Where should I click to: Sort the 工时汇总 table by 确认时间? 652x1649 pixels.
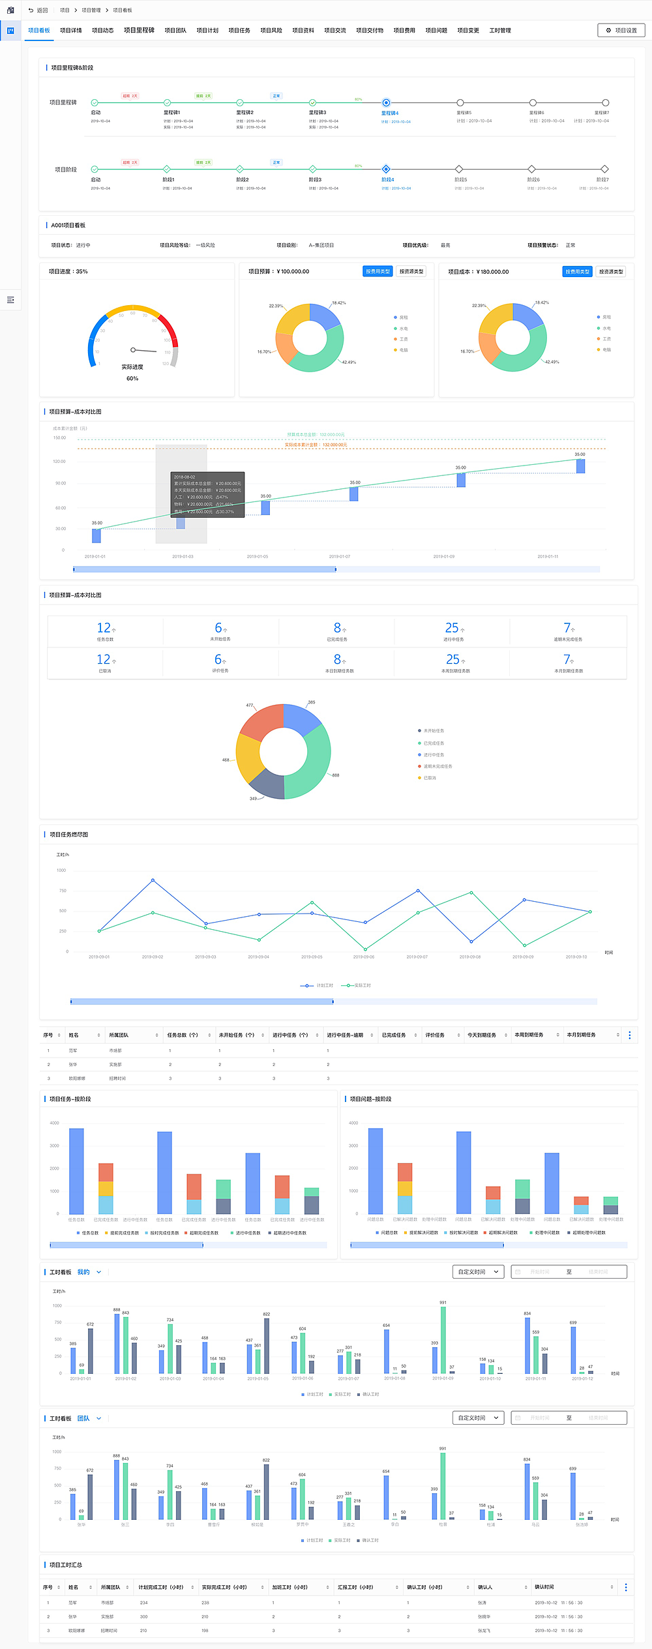(x=612, y=1588)
